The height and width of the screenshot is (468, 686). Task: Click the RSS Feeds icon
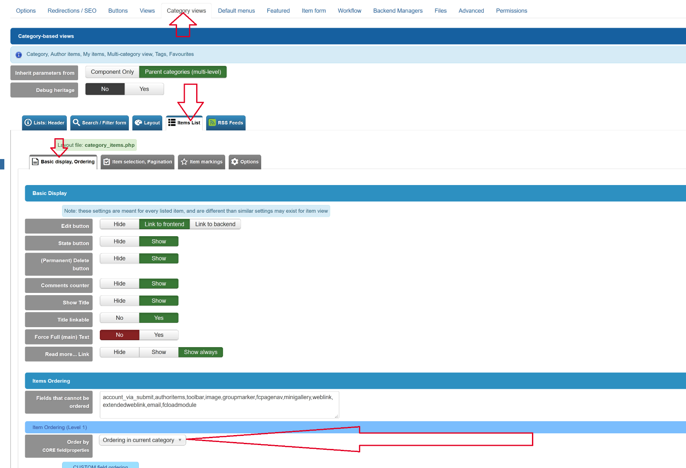coord(212,123)
